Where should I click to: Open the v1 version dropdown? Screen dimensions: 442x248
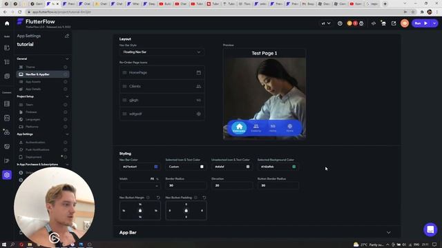click(x=326, y=23)
